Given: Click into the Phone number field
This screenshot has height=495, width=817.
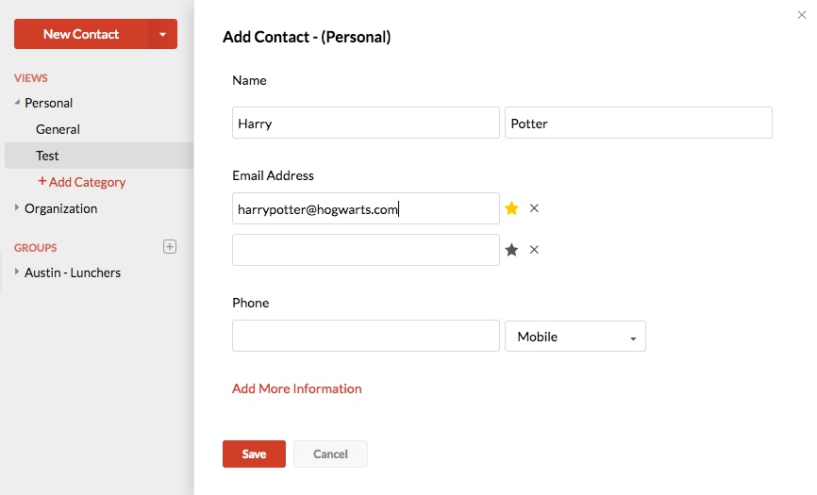Looking at the screenshot, I should click(365, 336).
